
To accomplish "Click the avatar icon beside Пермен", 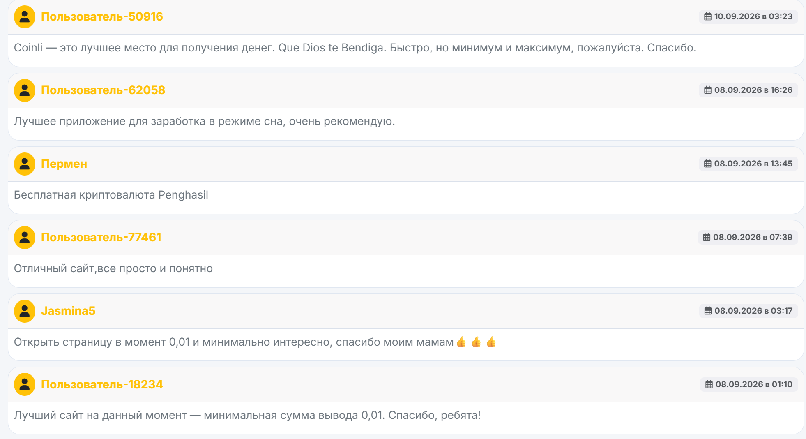I will (x=25, y=164).
